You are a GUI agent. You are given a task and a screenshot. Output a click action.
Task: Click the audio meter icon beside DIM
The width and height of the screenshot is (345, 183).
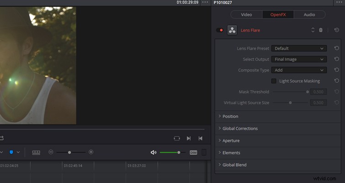[x=204, y=152]
